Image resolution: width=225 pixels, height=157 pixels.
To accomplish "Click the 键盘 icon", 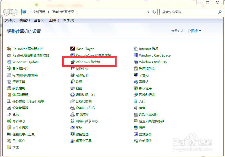I will (x=73, y=88).
